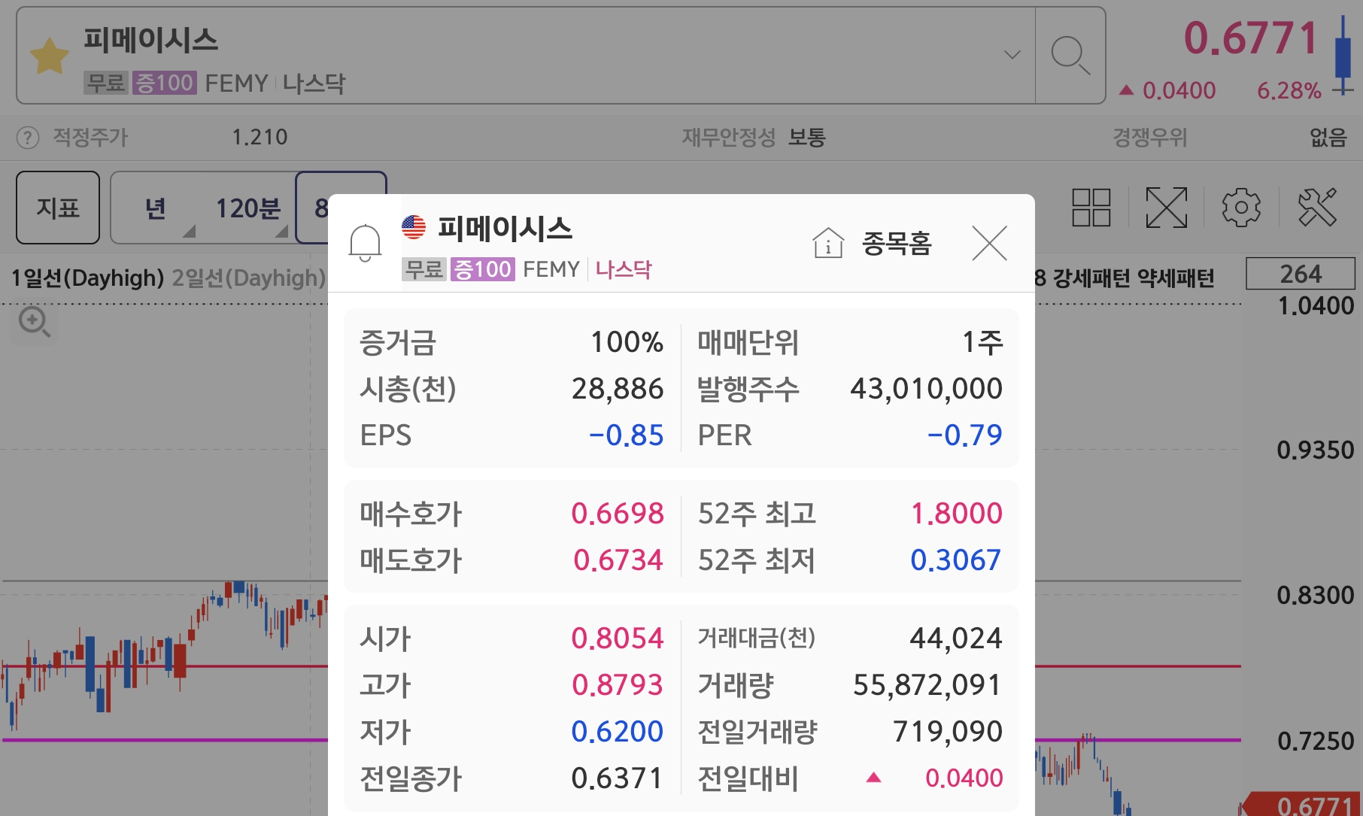Click the PER value -0.79
The width and height of the screenshot is (1363, 816).
pos(964,435)
